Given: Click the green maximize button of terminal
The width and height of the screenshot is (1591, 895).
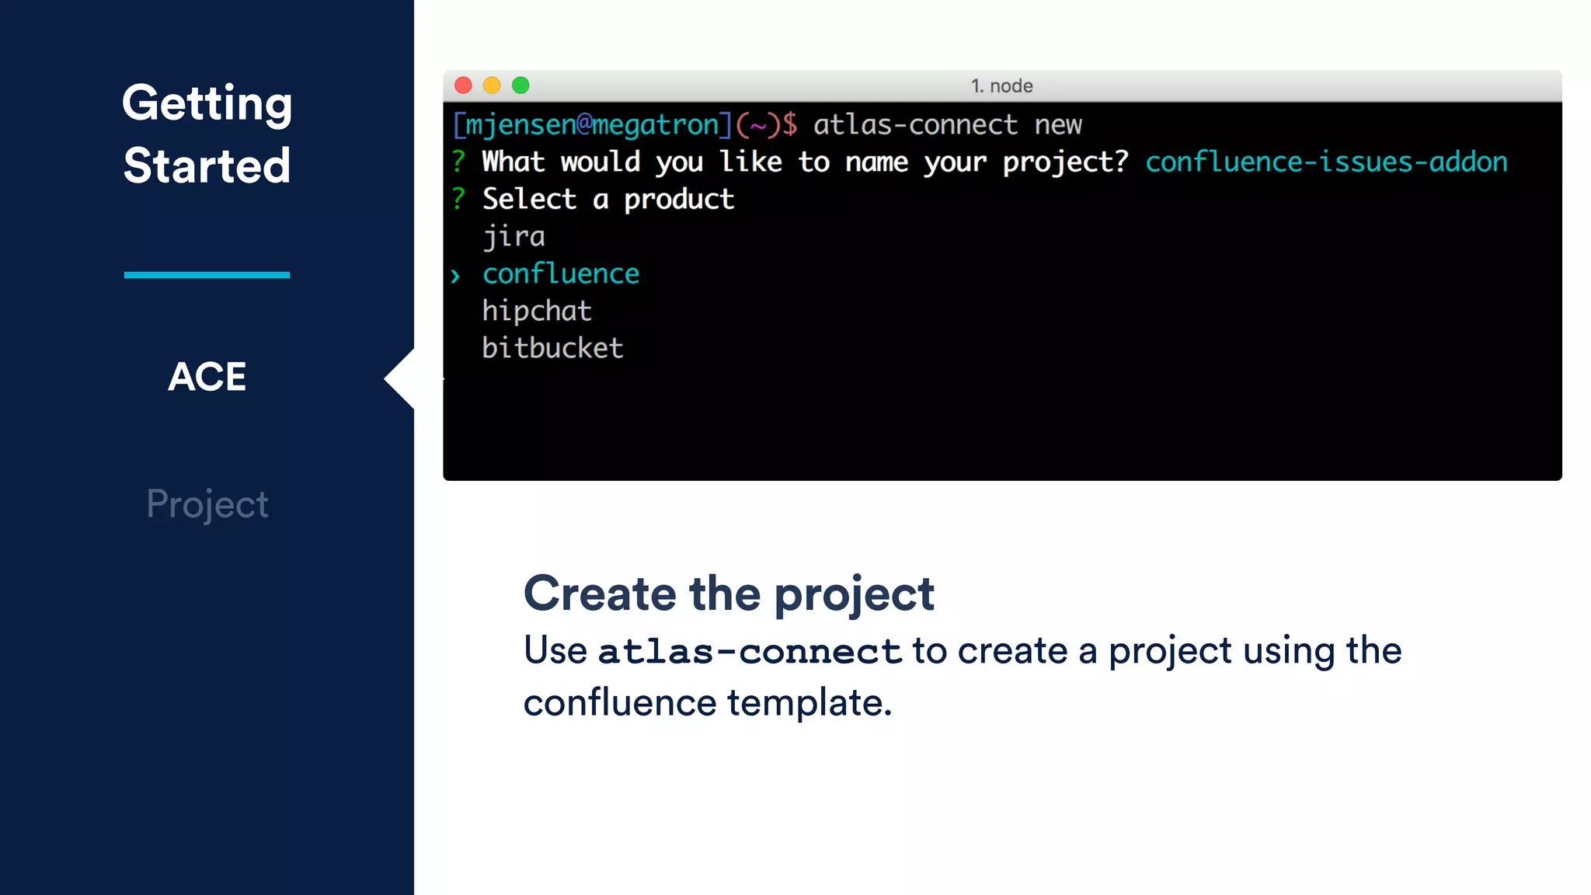Looking at the screenshot, I should pos(520,85).
